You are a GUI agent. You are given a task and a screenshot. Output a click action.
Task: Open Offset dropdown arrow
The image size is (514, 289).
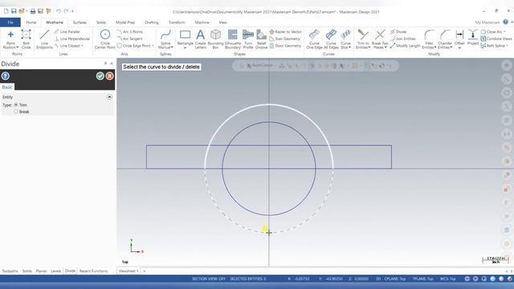click(459, 48)
